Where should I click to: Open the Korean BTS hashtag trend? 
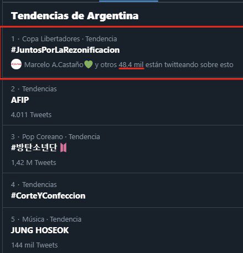(34, 147)
